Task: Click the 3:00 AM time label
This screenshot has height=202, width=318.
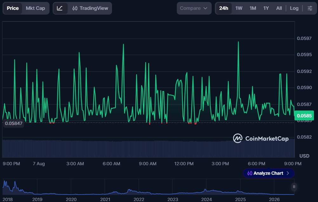Action: point(75,164)
